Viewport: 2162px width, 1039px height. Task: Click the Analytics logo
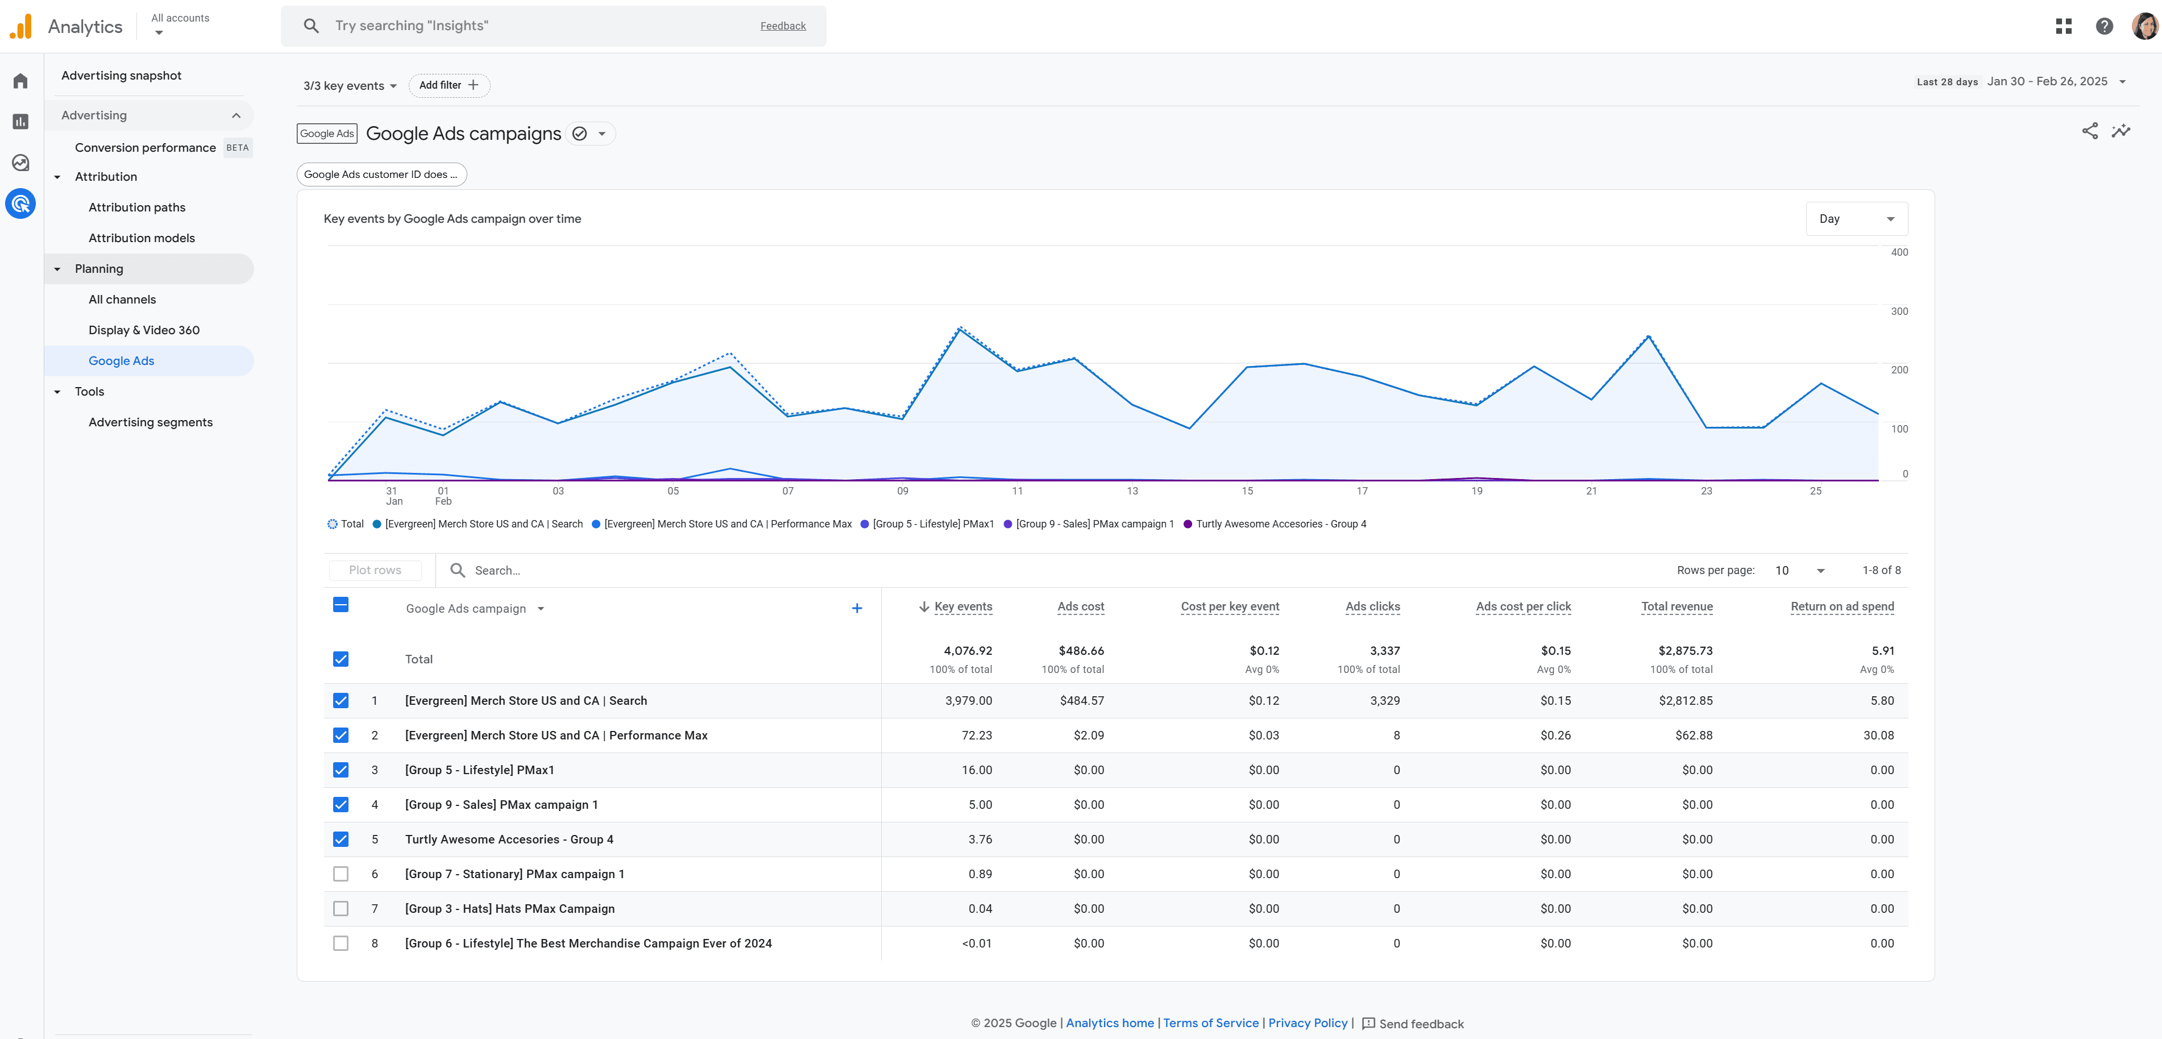point(21,26)
